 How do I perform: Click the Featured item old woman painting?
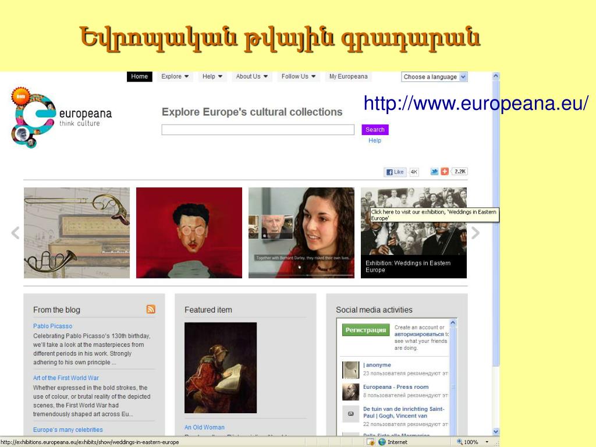coord(221,368)
